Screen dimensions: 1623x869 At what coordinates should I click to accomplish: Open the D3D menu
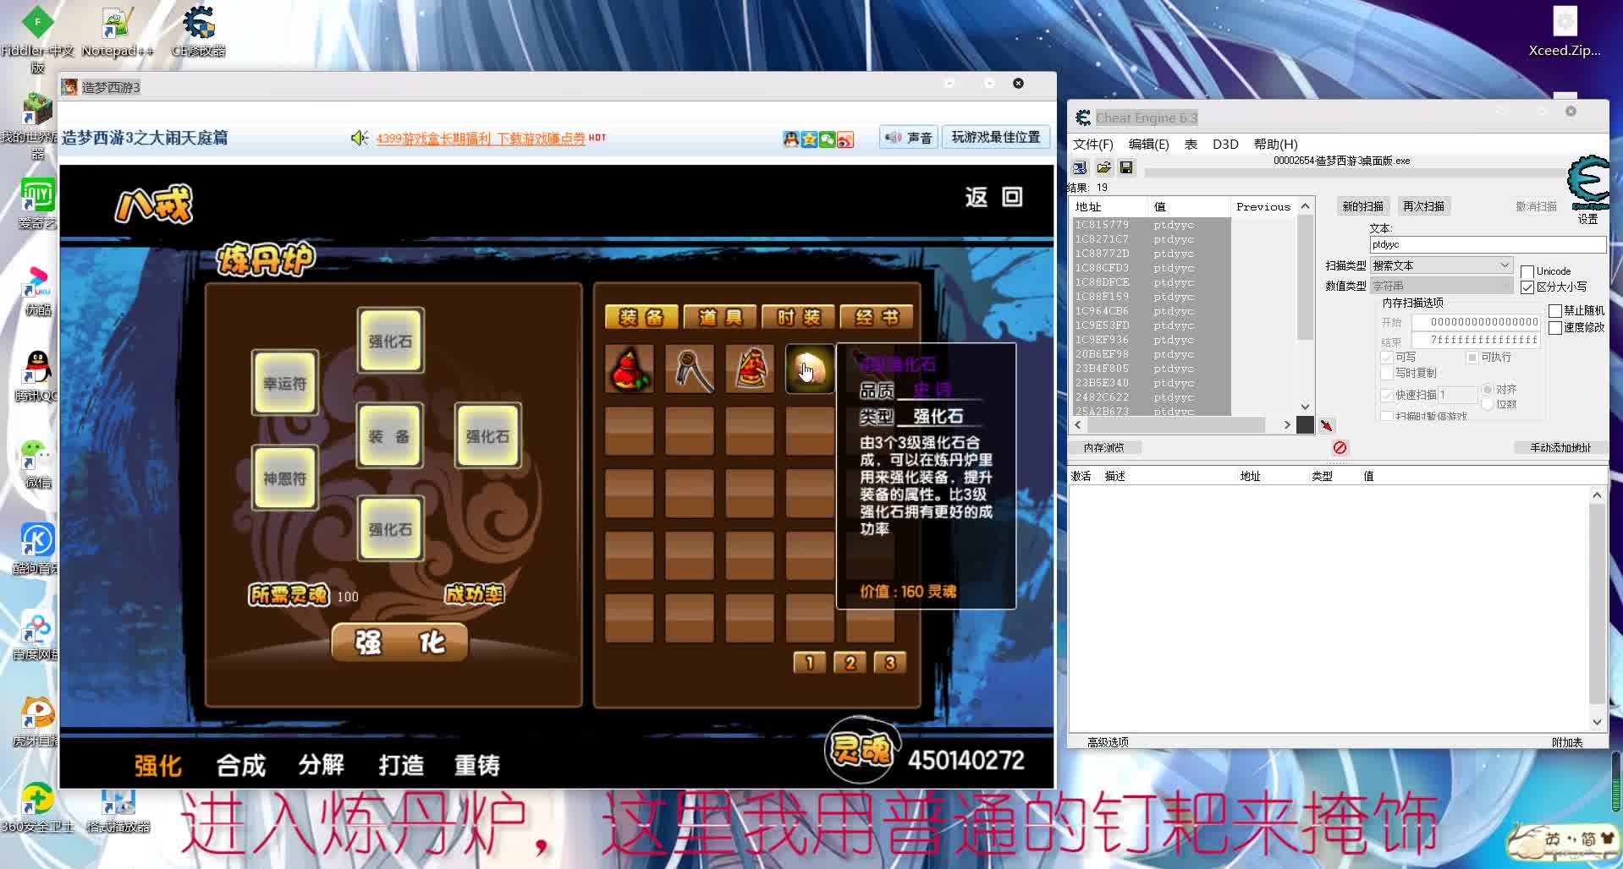[1225, 145]
